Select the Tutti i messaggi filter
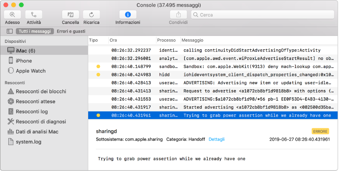339x171 pixels. [34, 31]
